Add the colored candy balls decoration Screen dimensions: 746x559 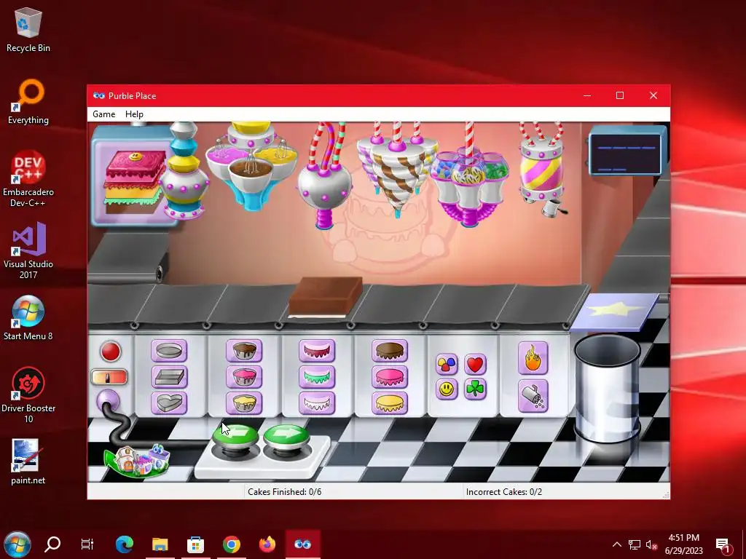tap(447, 365)
